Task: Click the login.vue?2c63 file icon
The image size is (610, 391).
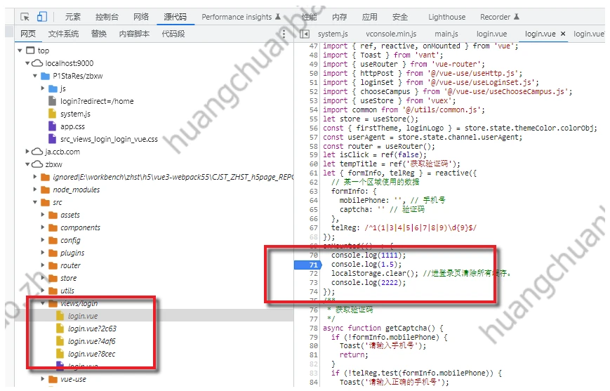Action: tap(60, 329)
